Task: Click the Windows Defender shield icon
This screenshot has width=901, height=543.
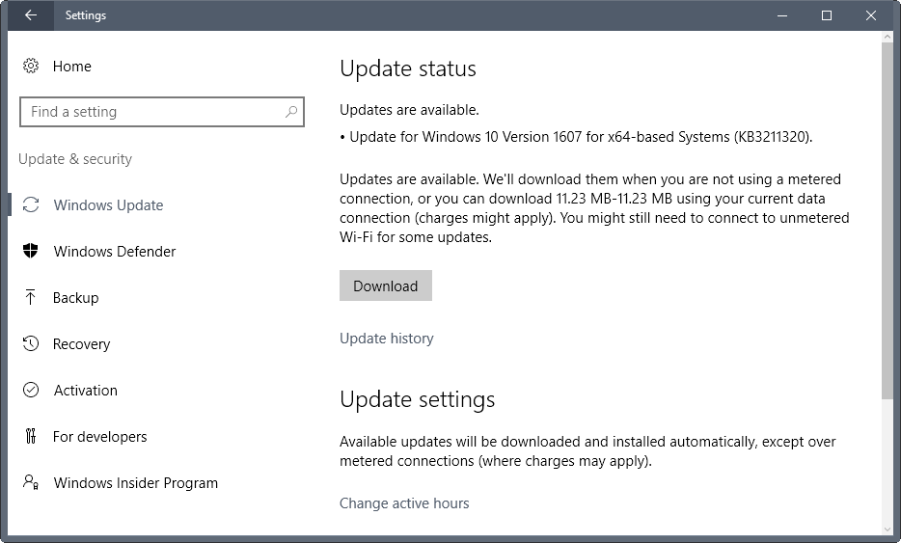Action: [x=31, y=251]
